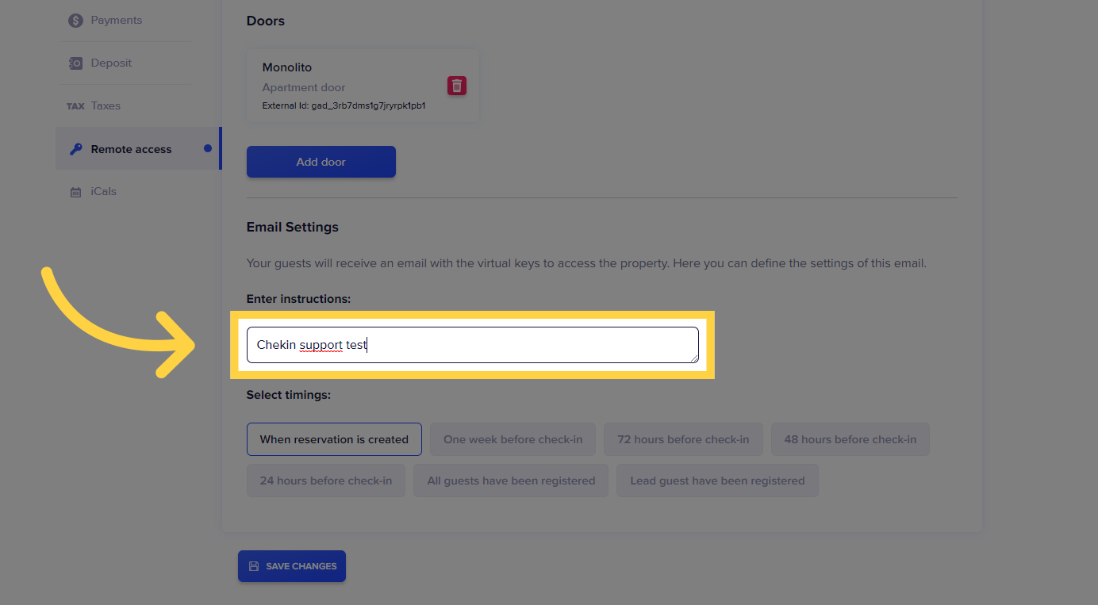The height and width of the screenshot is (605, 1098).
Task: Click the iCals calendar icon
Action: point(75,192)
